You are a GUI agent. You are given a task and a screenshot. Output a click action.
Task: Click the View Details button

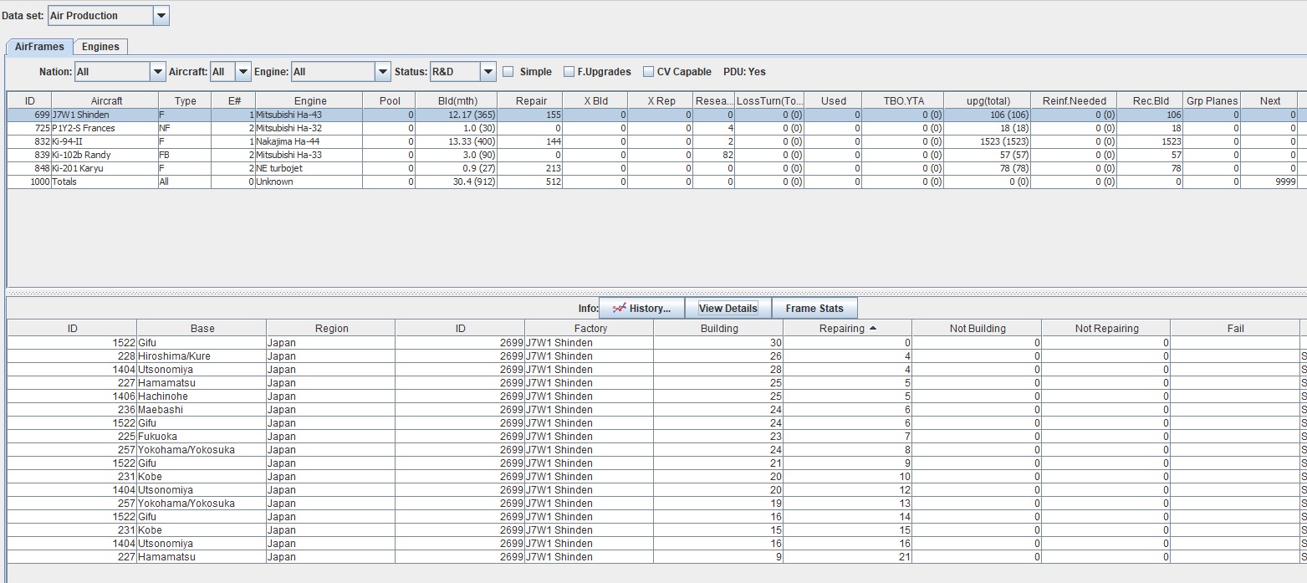(728, 308)
